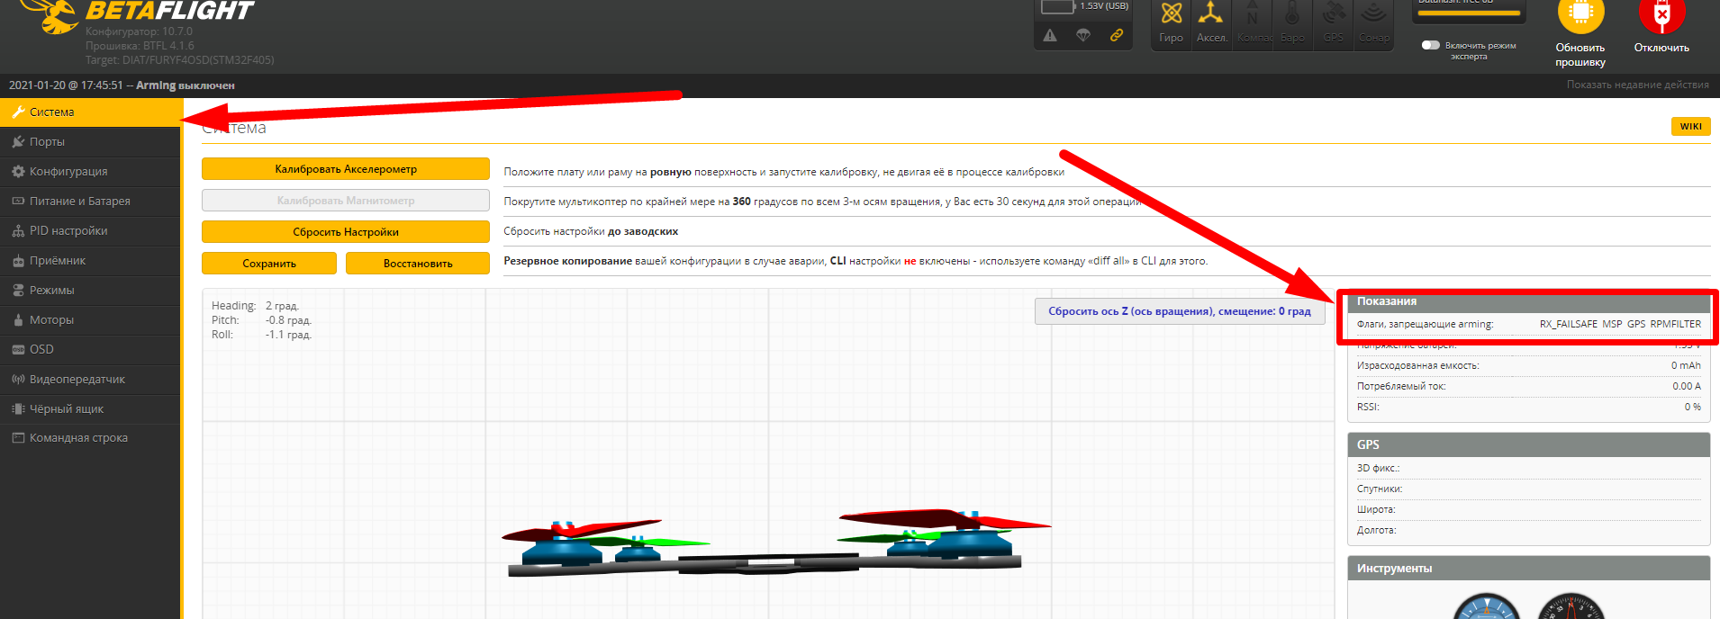Open the Моторы tab
This screenshot has width=1720, height=619.
[x=51, y=320]
